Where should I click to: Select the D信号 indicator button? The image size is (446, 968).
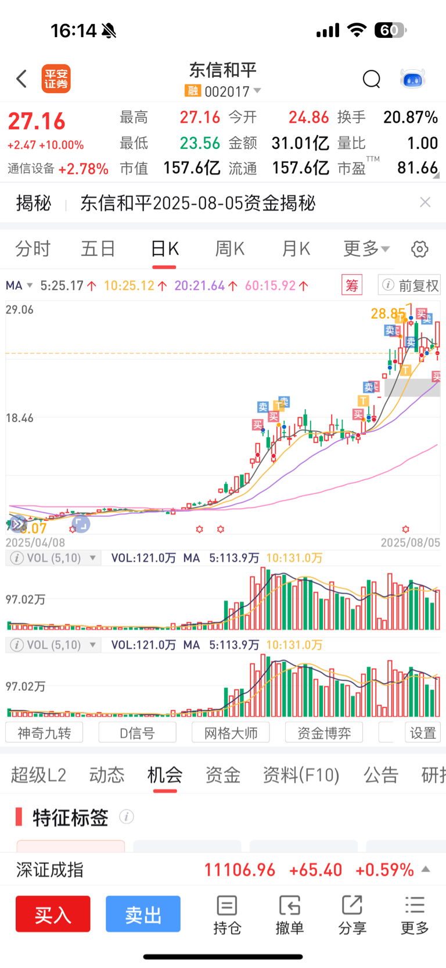137,733
